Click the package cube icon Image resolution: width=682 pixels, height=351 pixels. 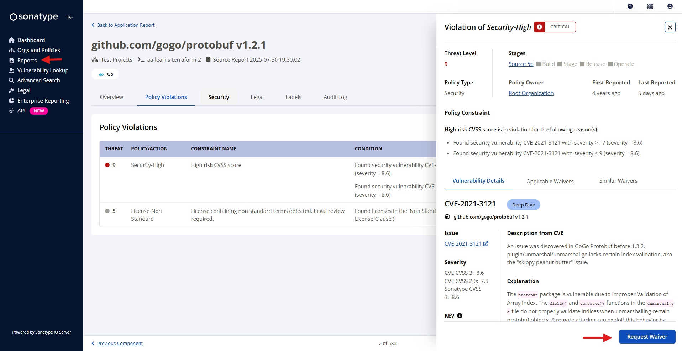coord(447,217)
